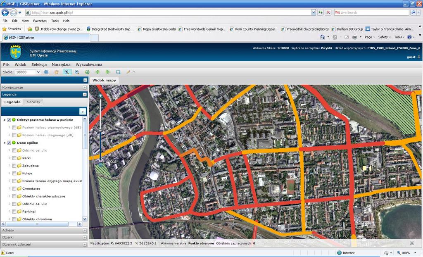Activate the pan hand tool
Screen dimensions: 423x257
click(56, 72)
